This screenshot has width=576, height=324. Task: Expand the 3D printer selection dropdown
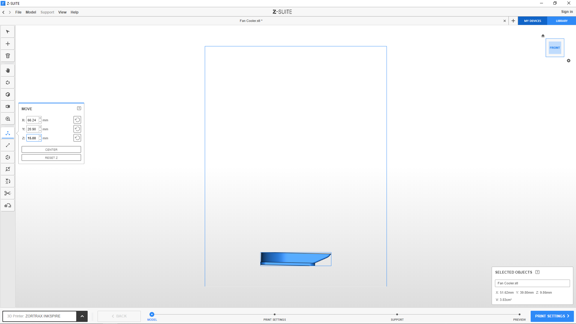[x=82, y=316]
